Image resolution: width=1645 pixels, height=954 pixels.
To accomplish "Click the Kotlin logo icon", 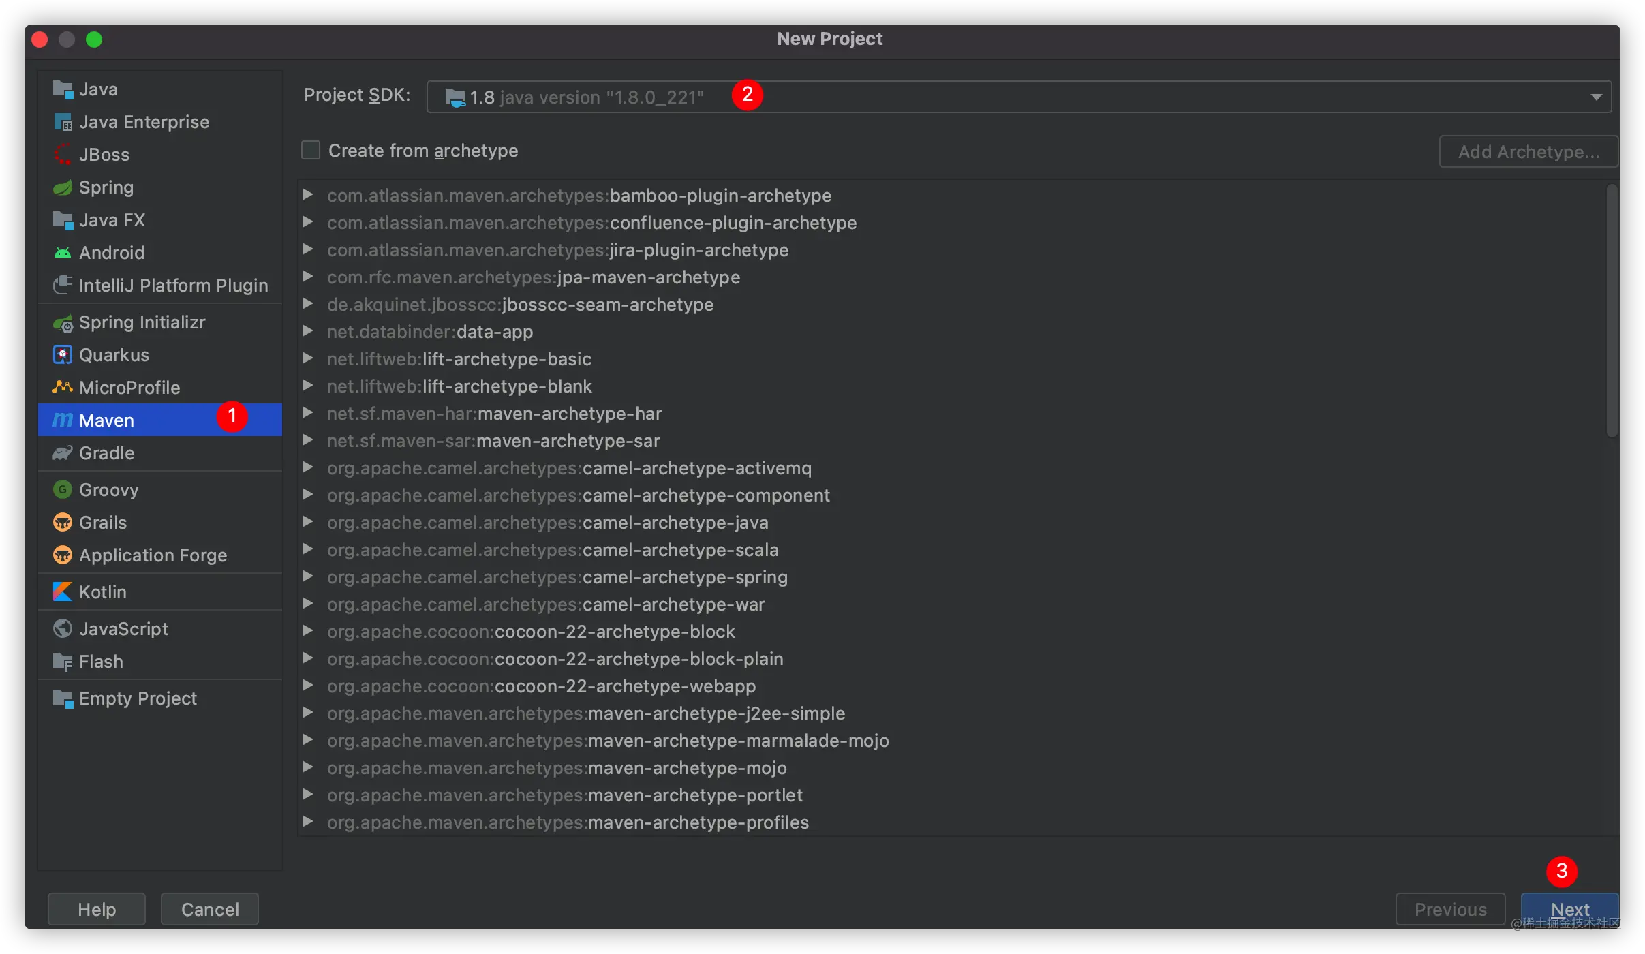I will tap(63, 591).
